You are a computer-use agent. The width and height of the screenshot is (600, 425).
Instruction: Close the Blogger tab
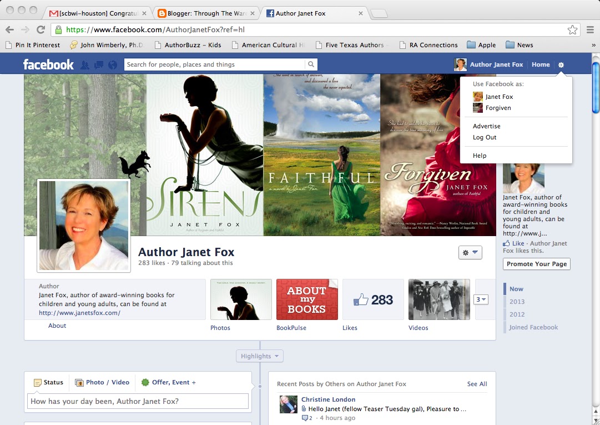pos(253,13)
